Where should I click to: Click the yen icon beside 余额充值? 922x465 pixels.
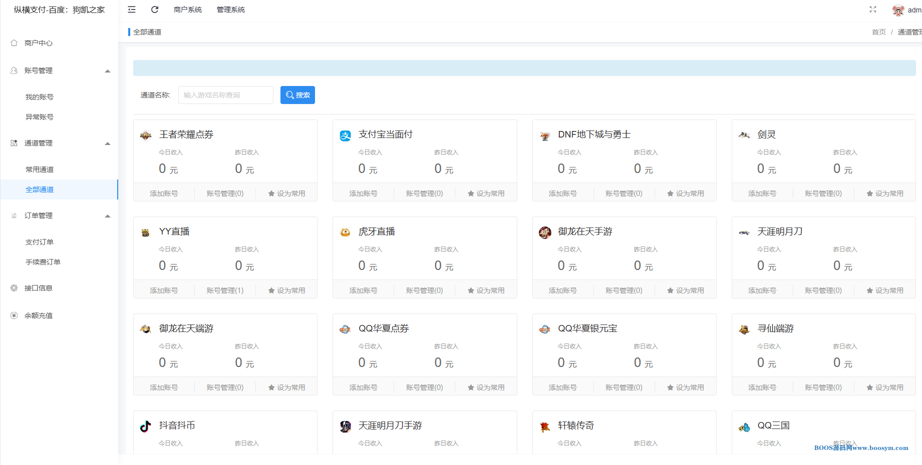click(14, 315)
